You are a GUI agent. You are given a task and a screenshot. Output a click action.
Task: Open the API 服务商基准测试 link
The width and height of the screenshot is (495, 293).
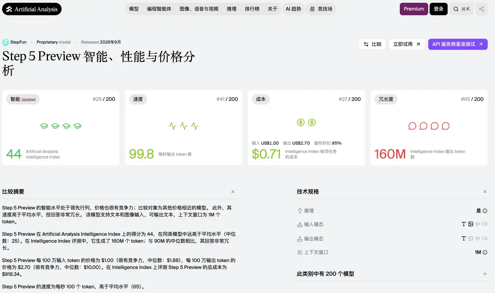457,44
